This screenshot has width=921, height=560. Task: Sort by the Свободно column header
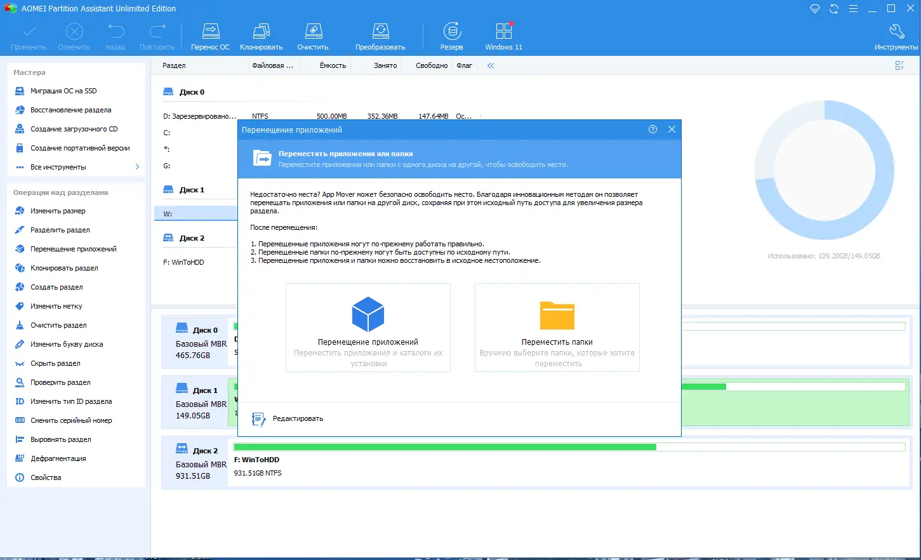pyautogui.click(x=432, y=65)
